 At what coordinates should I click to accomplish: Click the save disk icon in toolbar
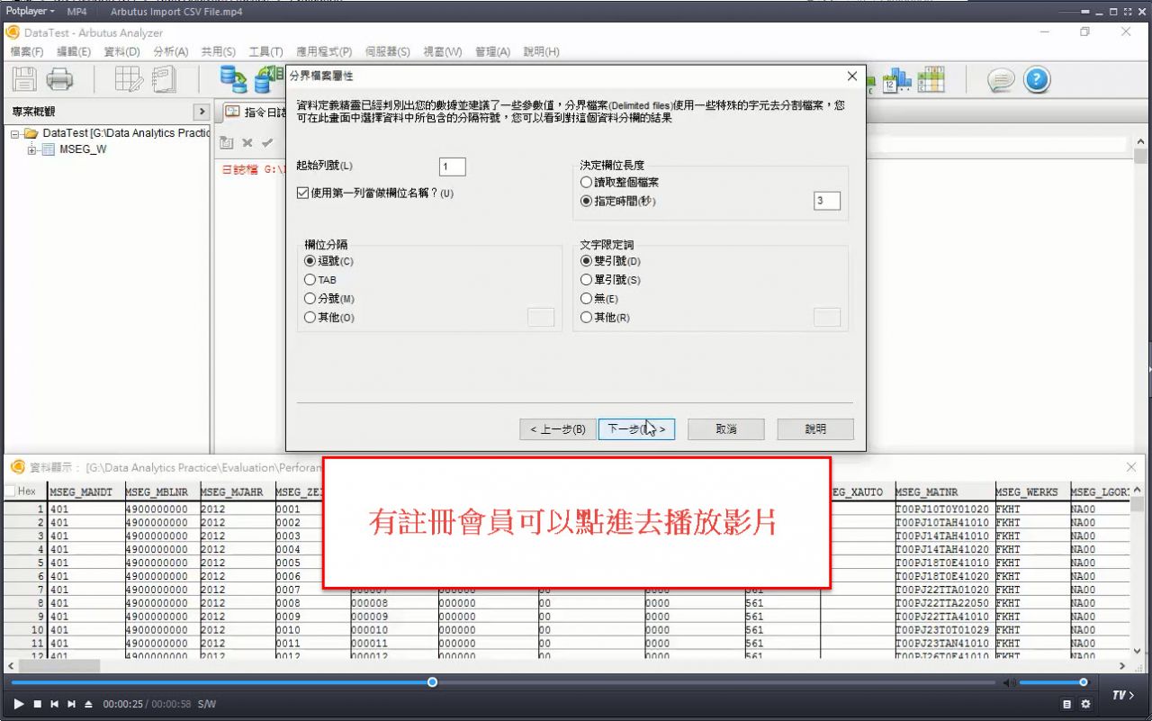click(24, 80)
